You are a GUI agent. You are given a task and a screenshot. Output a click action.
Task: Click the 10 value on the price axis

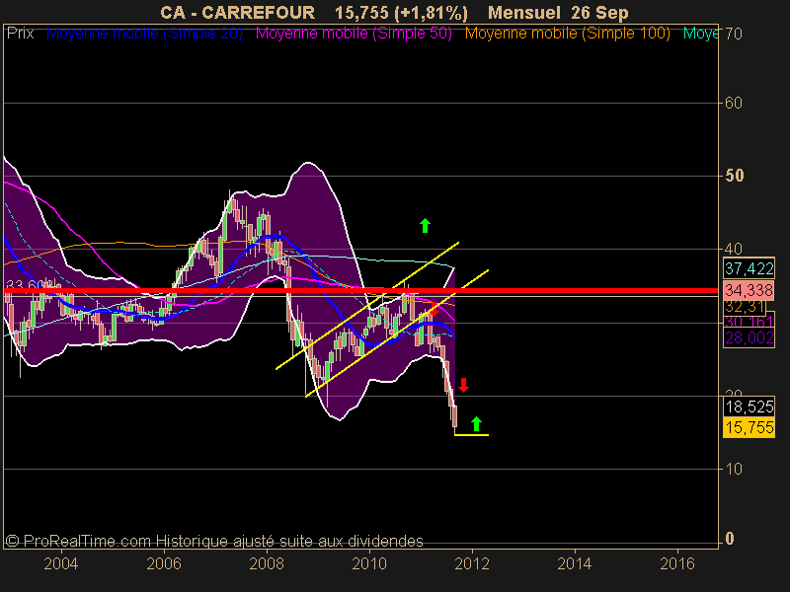click(734, 470)
